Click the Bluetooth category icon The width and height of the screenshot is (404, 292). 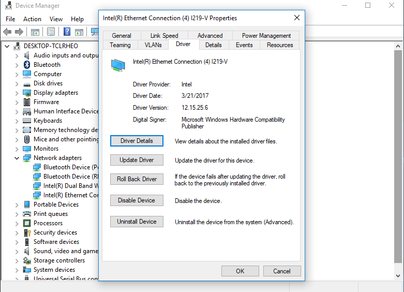(27, 65)
